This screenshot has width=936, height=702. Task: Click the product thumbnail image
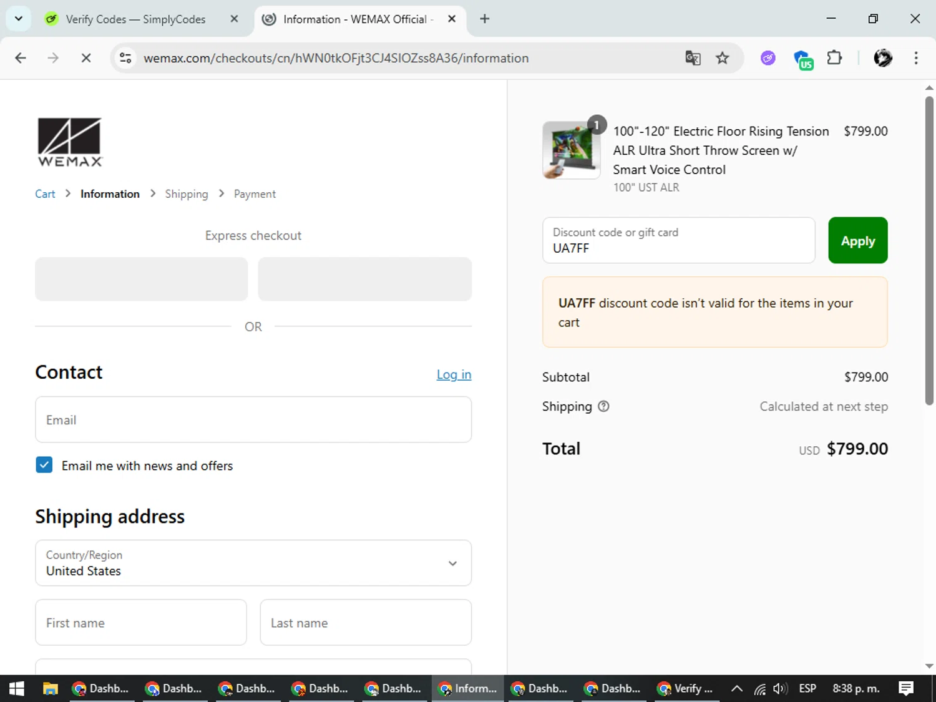pyautogui.click(x=572, y=150)
